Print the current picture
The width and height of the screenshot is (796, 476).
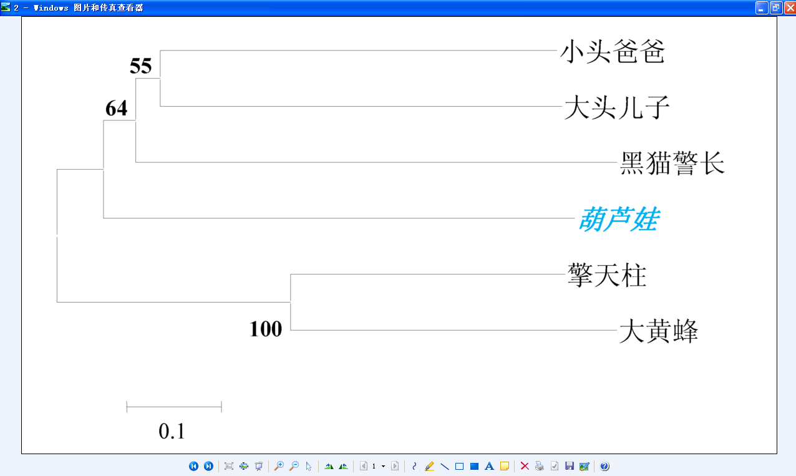[x=540, y=466]
